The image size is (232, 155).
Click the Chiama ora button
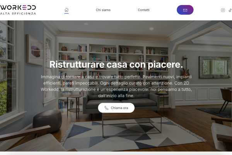[x=116, y=108]
